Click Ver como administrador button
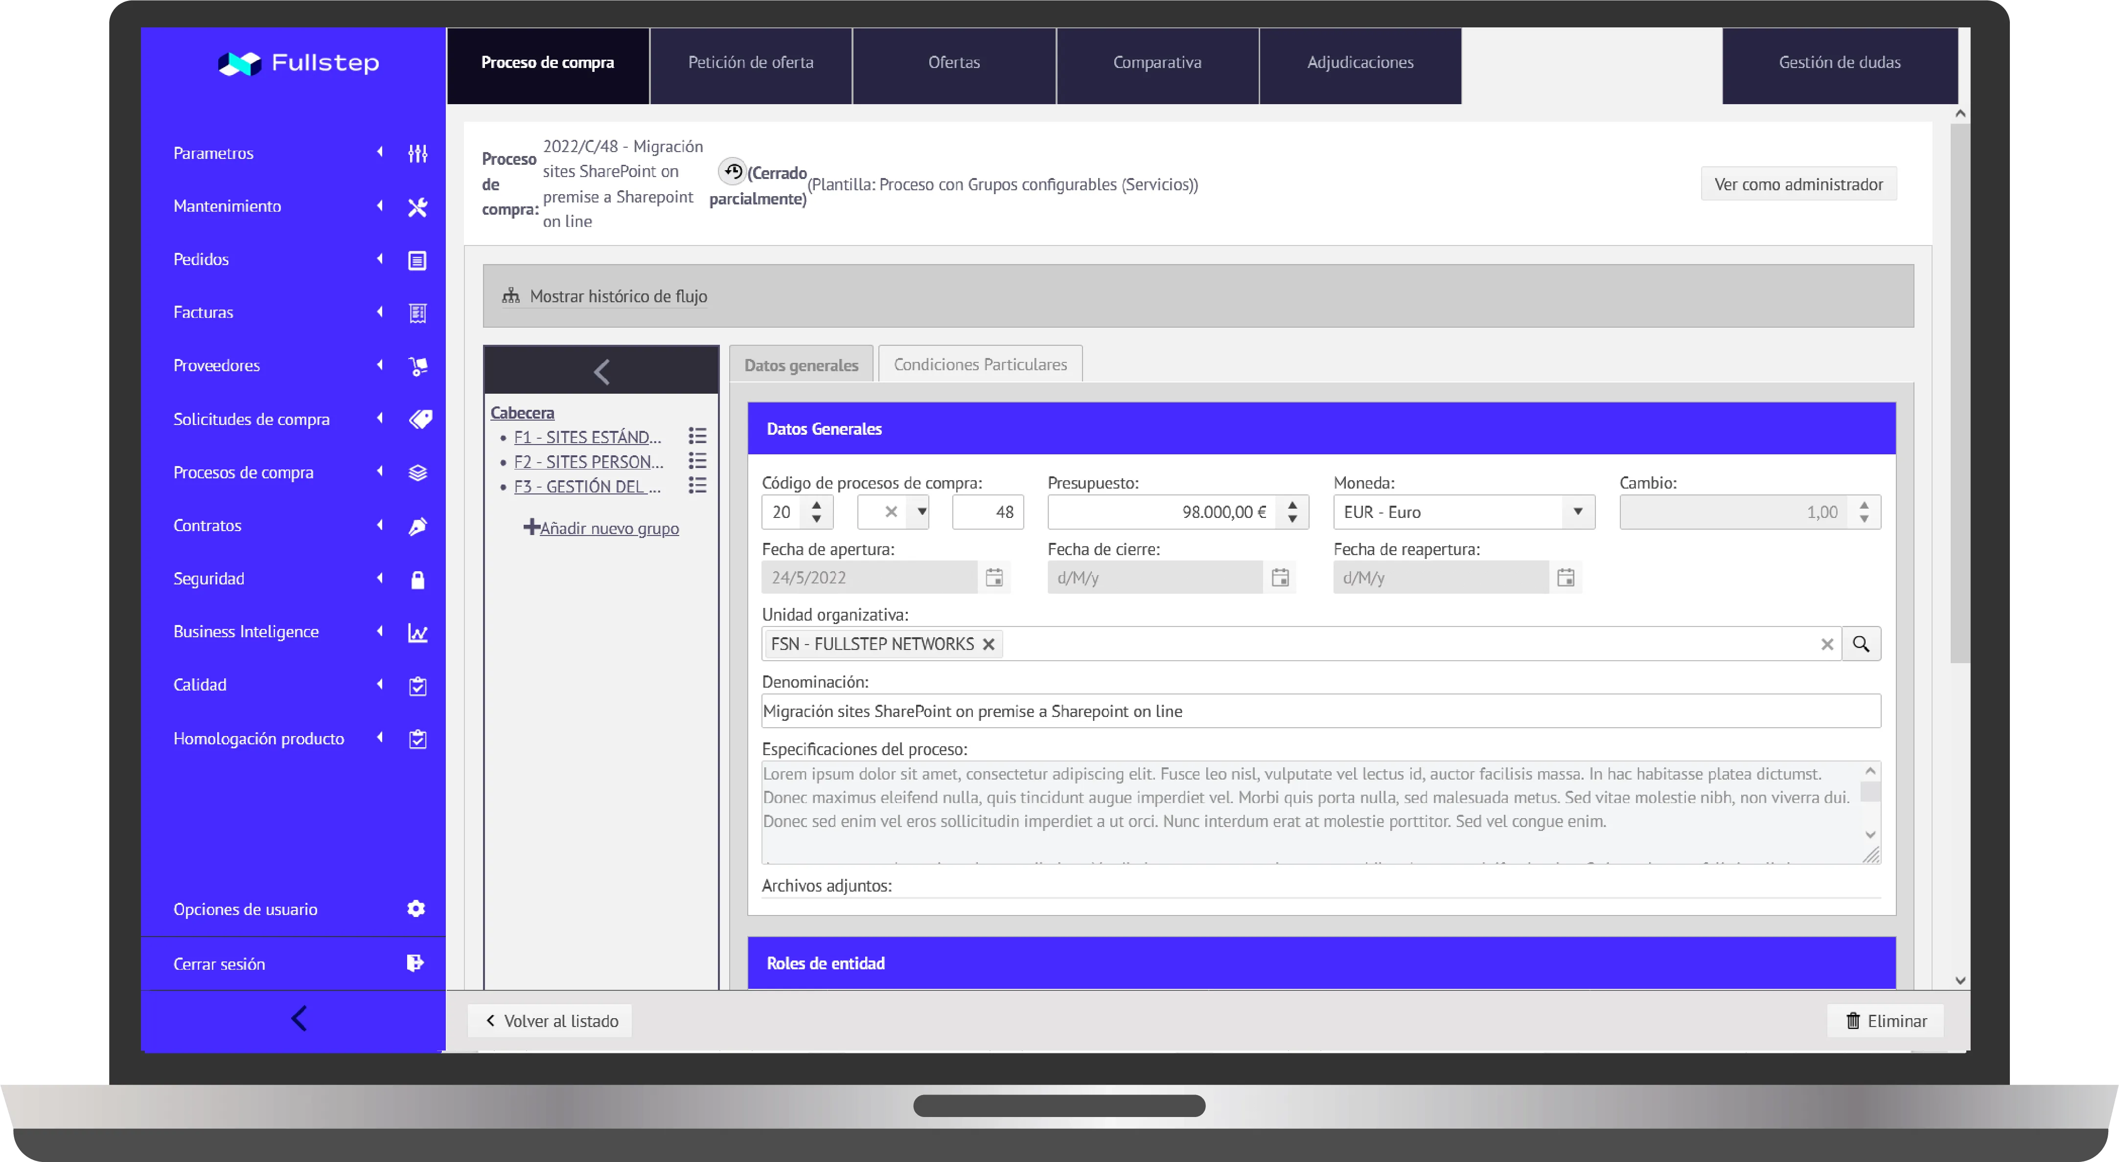 1798,184
